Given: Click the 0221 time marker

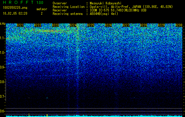Looking at the screenshot, I should (20, 25).
